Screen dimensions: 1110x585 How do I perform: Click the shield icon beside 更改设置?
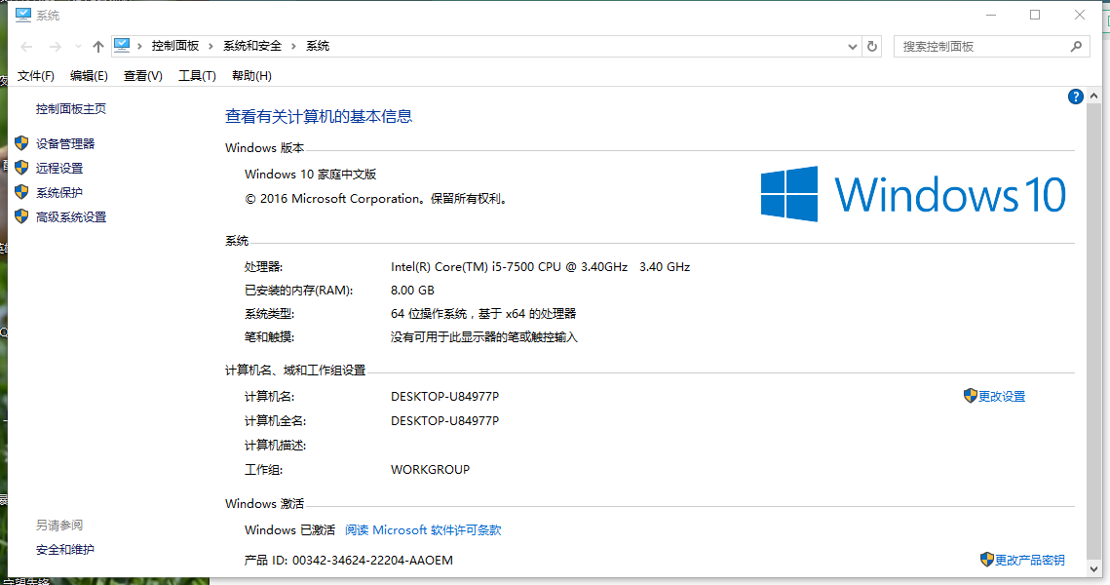point(970,396)
